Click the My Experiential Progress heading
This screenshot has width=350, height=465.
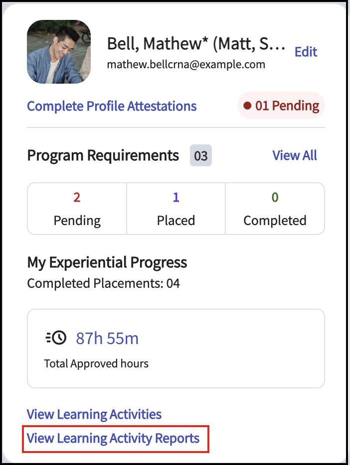click(x=107, y=262)
